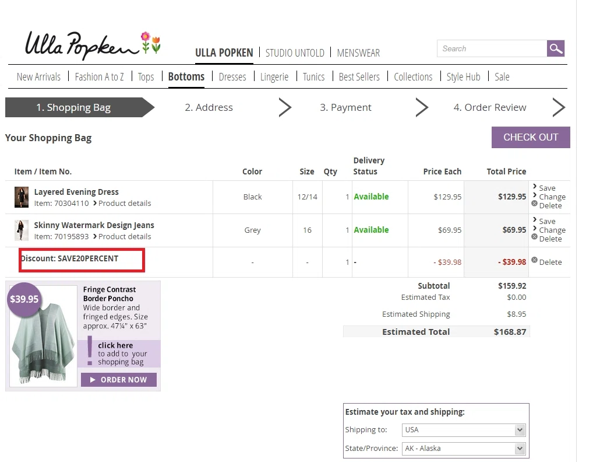The image size is (600, 462).
Task: Select the Bottoms category
Action: [x=186, y=76]
